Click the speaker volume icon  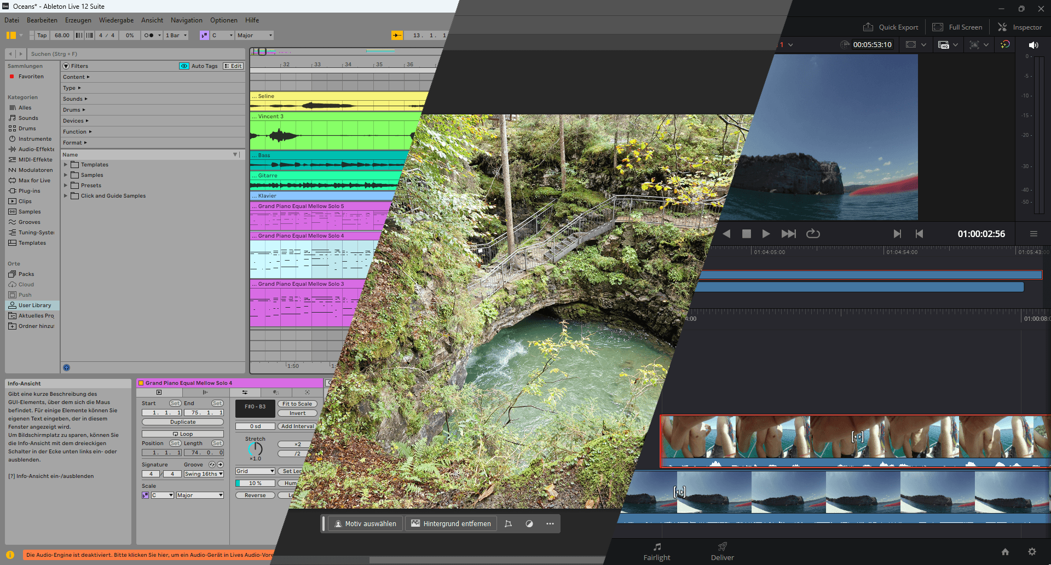coord(1033,45)
